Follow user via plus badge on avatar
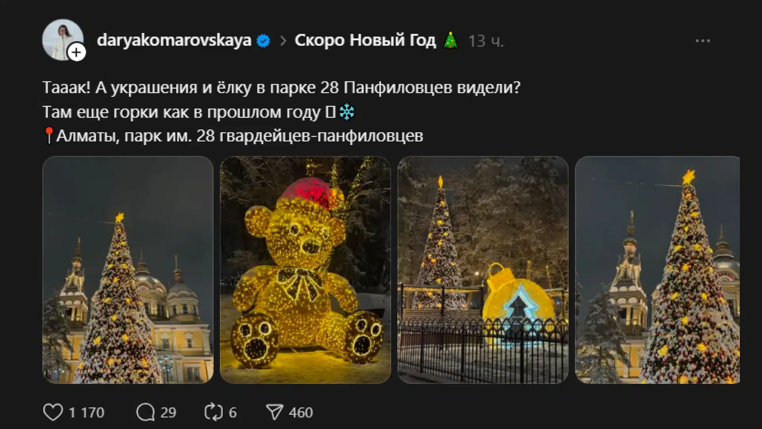 [77, 52]
